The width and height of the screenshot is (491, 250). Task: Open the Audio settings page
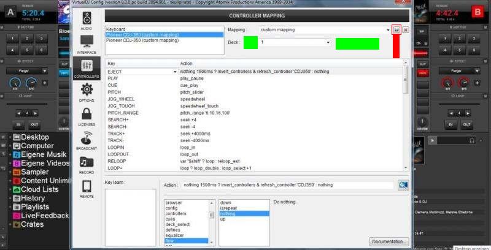coord(87,21)
